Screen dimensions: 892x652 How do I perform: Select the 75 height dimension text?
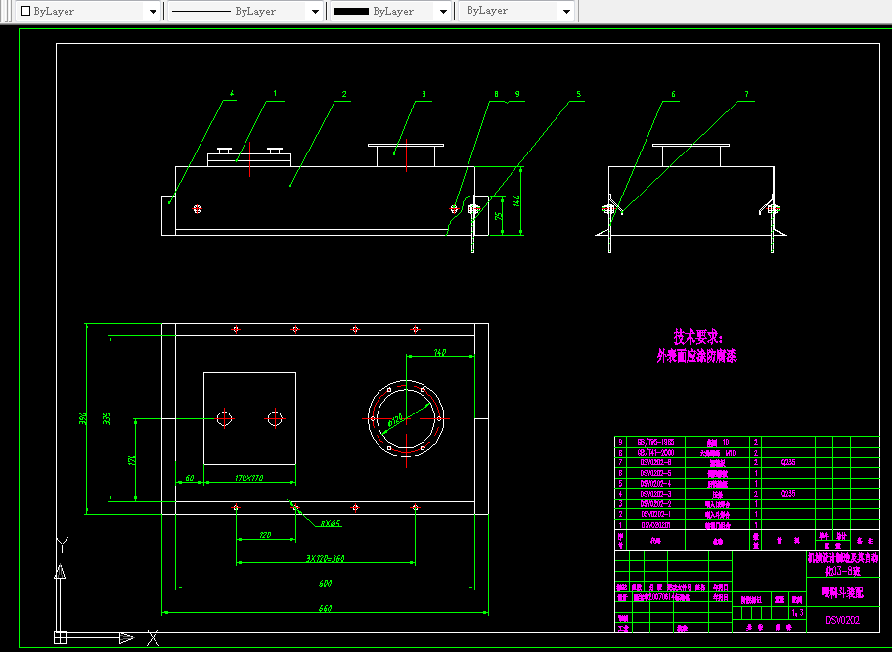pos(499,216)
